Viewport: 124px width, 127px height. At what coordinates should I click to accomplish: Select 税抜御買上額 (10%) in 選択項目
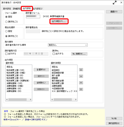[x=19, y=70]
